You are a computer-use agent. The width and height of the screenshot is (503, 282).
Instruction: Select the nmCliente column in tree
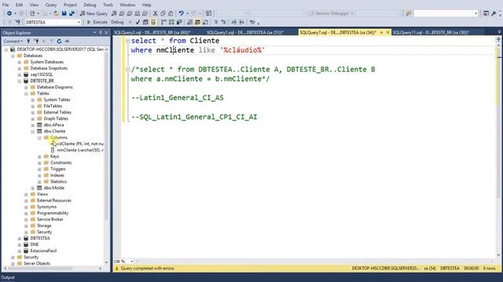point(80,150)
